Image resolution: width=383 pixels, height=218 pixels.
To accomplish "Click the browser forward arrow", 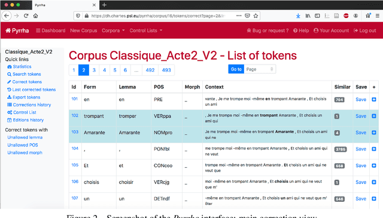I will pos(16,16).
